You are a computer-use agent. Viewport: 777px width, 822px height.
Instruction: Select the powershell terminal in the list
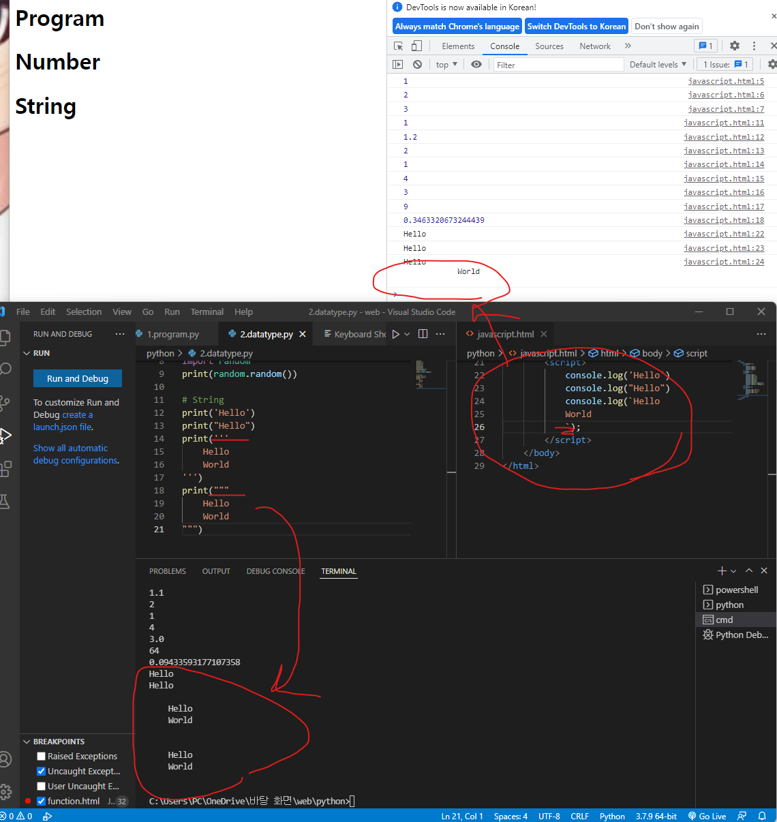(x=736, y=590)
